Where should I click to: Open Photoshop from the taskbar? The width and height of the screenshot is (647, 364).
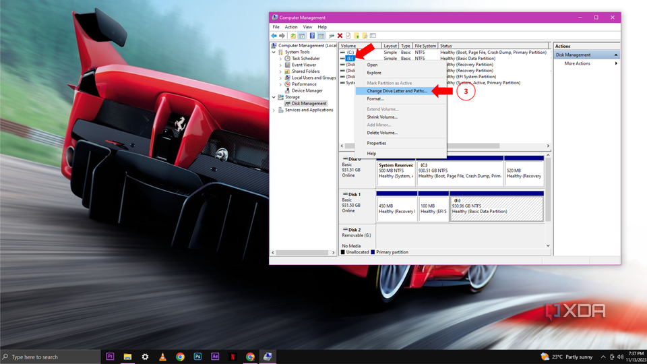click(x=197, y=357)
